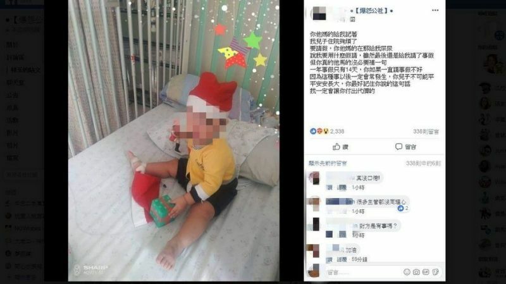Click the post author's profile picture
The height and width of the screenshot is (284, 506).
(319, 13)
